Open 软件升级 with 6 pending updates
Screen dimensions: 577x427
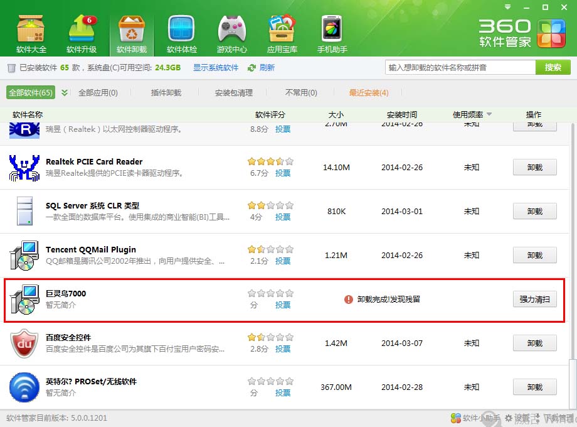click(82, 33)
